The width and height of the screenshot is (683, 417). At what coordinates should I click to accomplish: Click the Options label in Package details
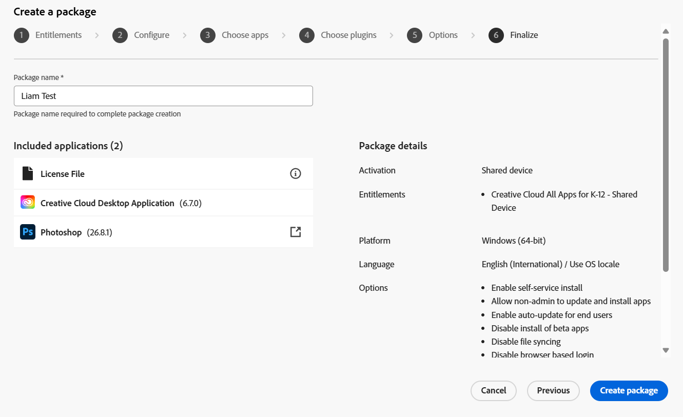click(x=374, y=288)
